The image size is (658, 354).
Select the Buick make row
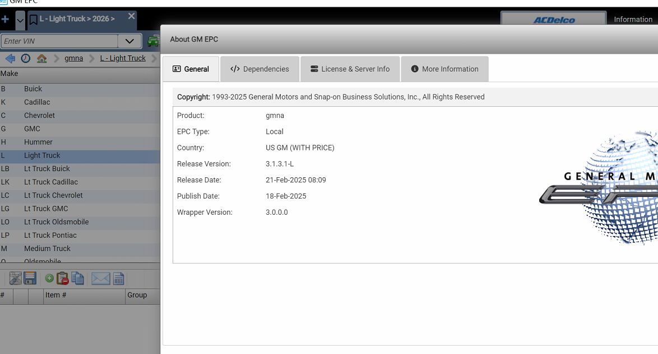pyautogui.click(x=80, y=89)
